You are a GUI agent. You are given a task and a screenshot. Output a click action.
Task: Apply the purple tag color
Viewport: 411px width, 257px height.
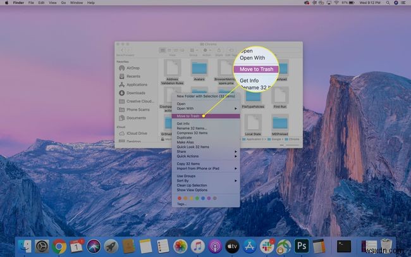[209, 198]
